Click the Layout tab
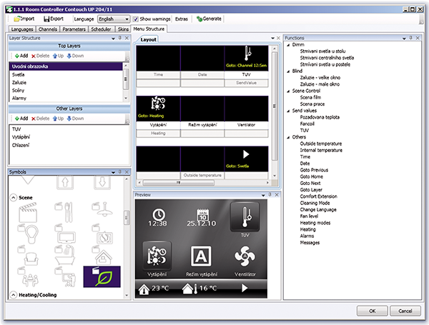Image resolution: width=429 pixels, height=325 pixels. pyautogui.click(x=148, y=39)
